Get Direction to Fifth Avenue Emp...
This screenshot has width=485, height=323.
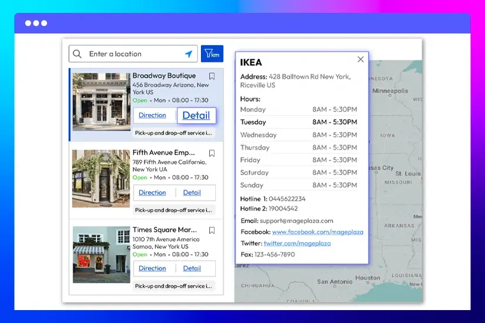pyautogui.click(x=152, y=192)
